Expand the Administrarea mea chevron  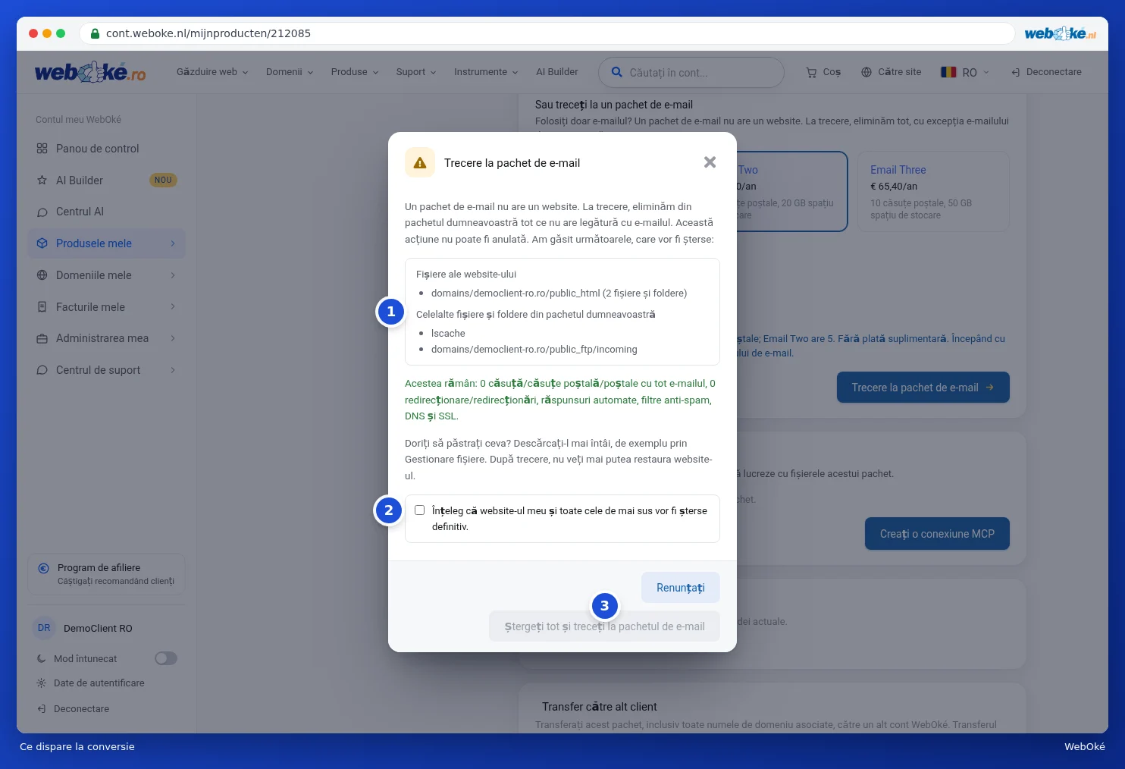pyautogui.click(x=173, y=338)
